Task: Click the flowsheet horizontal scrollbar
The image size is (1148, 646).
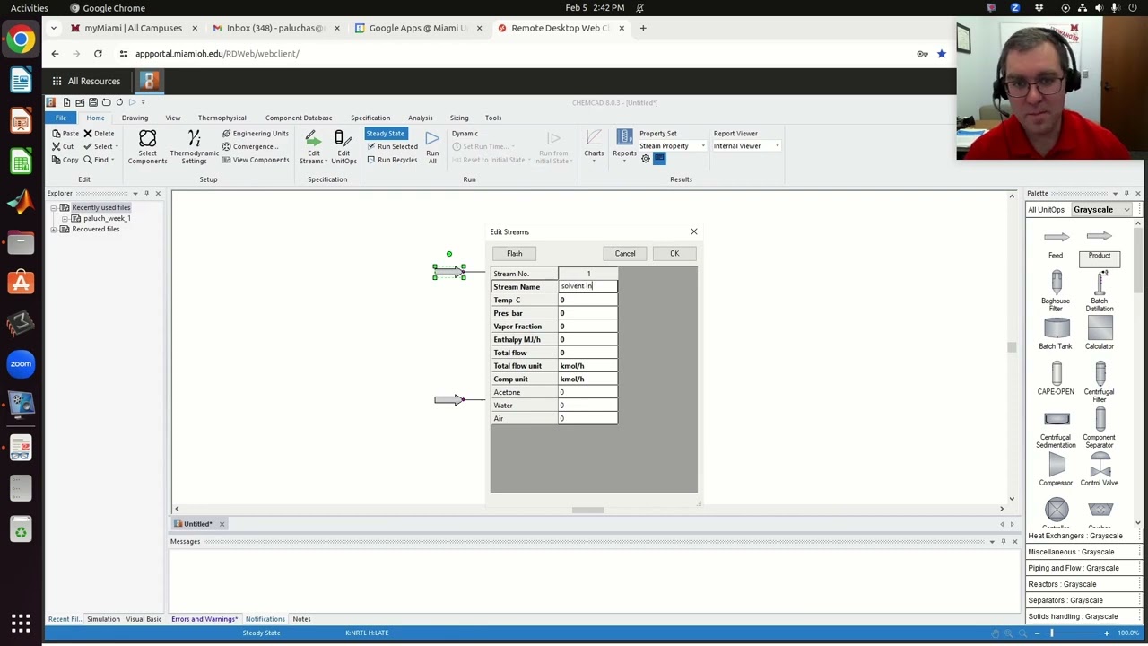Action: [588, 510]
